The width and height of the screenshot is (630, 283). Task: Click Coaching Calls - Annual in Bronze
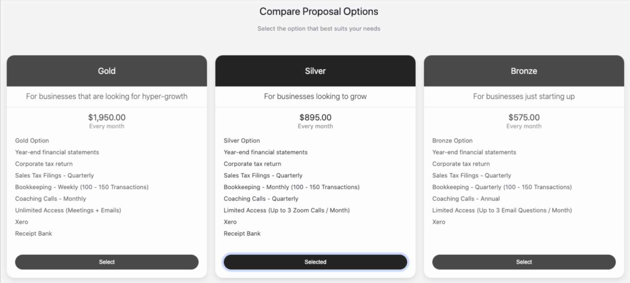(466, 199)
